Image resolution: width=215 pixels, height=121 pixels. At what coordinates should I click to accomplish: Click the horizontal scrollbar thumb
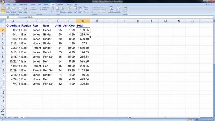tap(165, 118)
